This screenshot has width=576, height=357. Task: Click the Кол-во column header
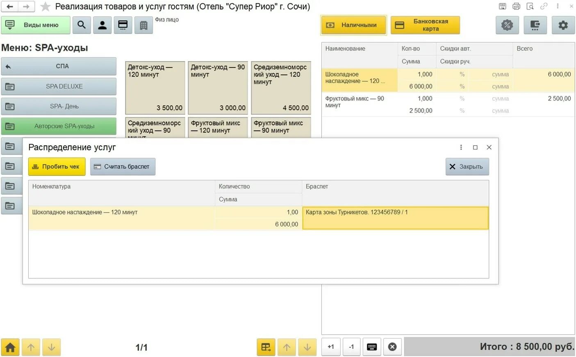417,49
